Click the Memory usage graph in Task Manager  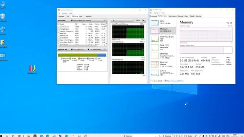click(x=206, y=35)
